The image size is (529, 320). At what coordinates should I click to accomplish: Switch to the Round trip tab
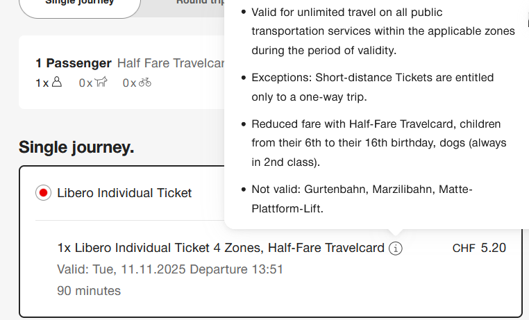pos(200,3)
